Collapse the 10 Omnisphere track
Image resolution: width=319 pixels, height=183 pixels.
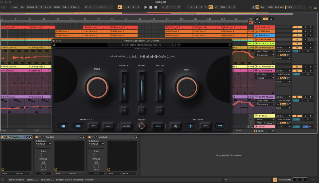pos(256,48)
